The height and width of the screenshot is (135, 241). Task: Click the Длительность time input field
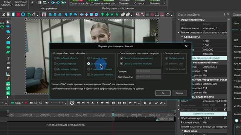pos(148,77)
